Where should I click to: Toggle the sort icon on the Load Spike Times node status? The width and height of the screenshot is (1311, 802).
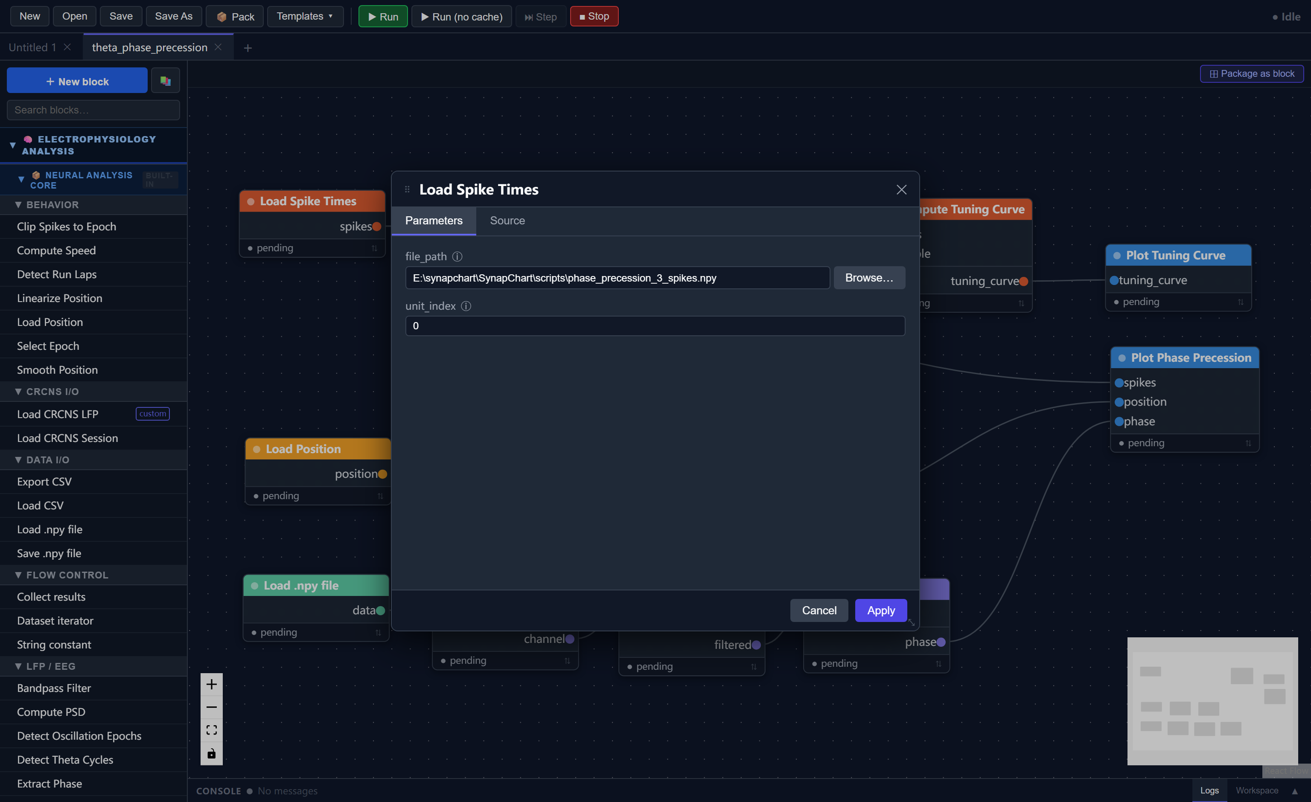tap(374, 248)
